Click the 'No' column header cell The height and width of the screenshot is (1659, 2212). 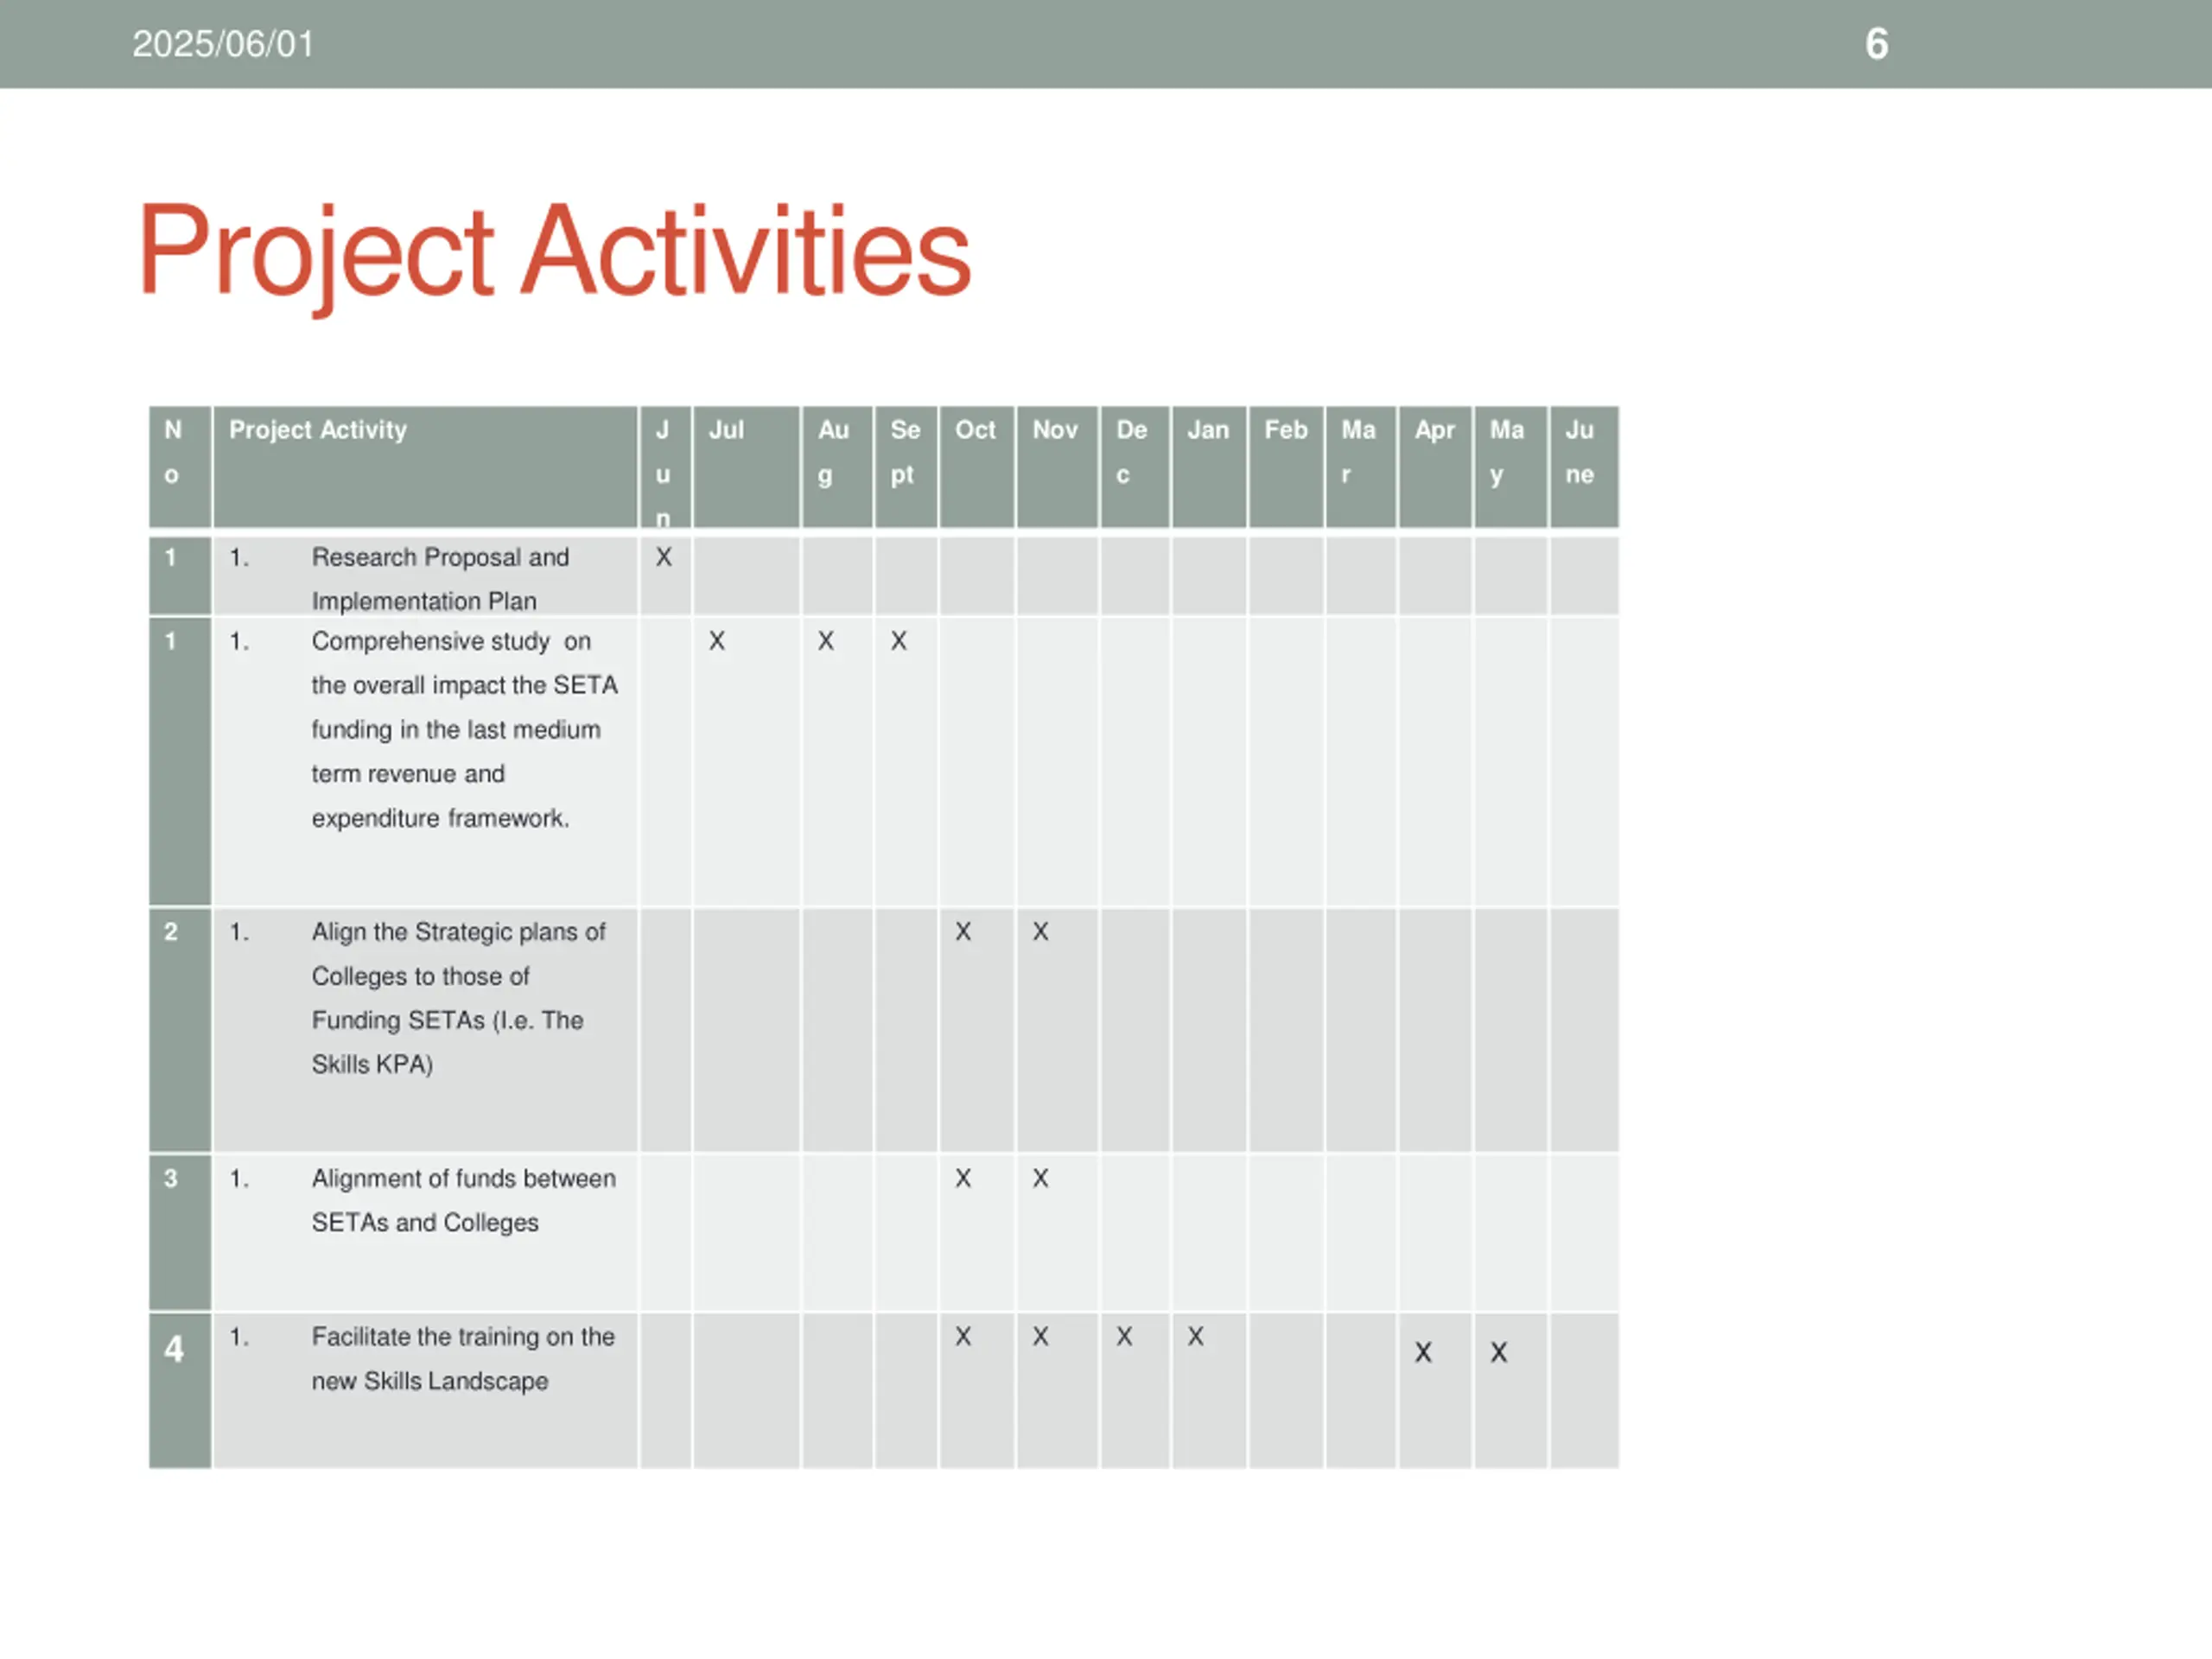(x=180, y=467)
